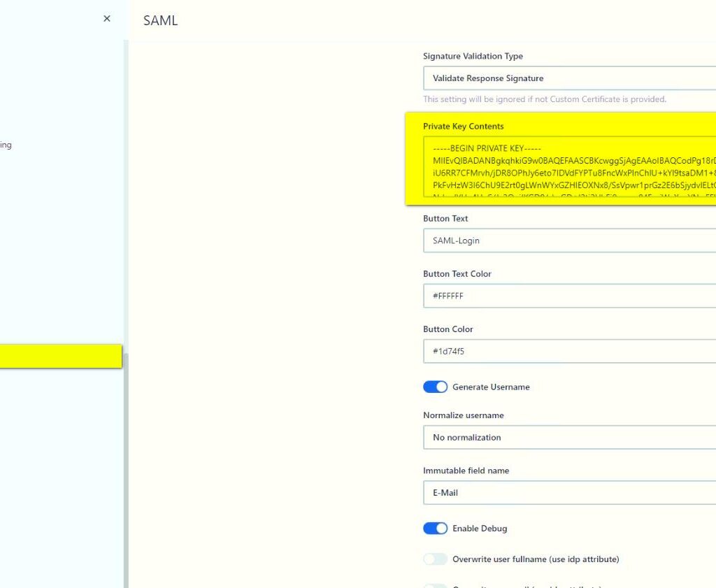716x588 pixels.
Task: Enable Overwrite user fullname toggle
Action: [x=435, y=559]
